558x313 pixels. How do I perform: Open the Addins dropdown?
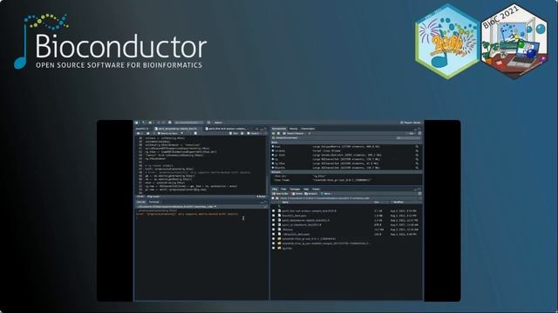click(x=218, y=123)
